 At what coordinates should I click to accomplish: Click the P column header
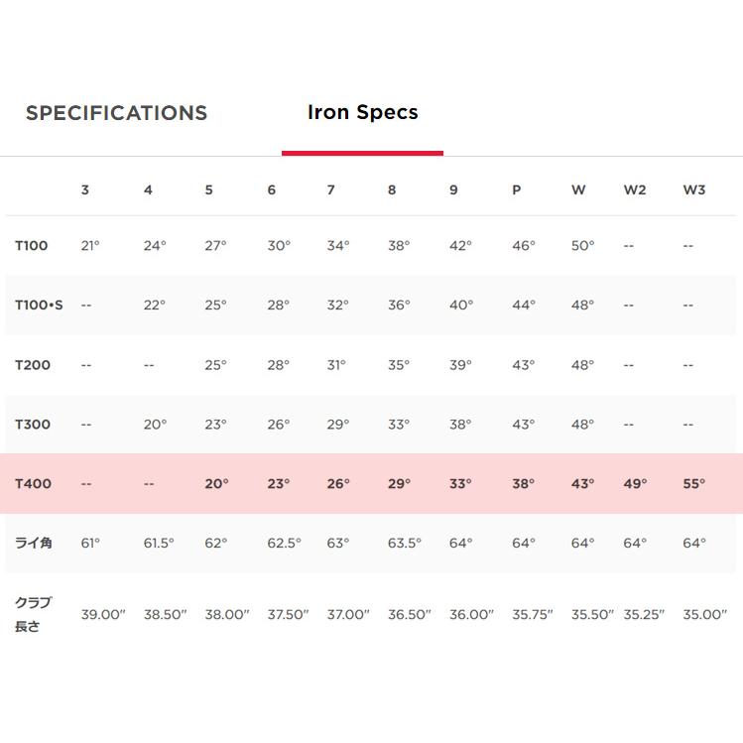point(516,189)
